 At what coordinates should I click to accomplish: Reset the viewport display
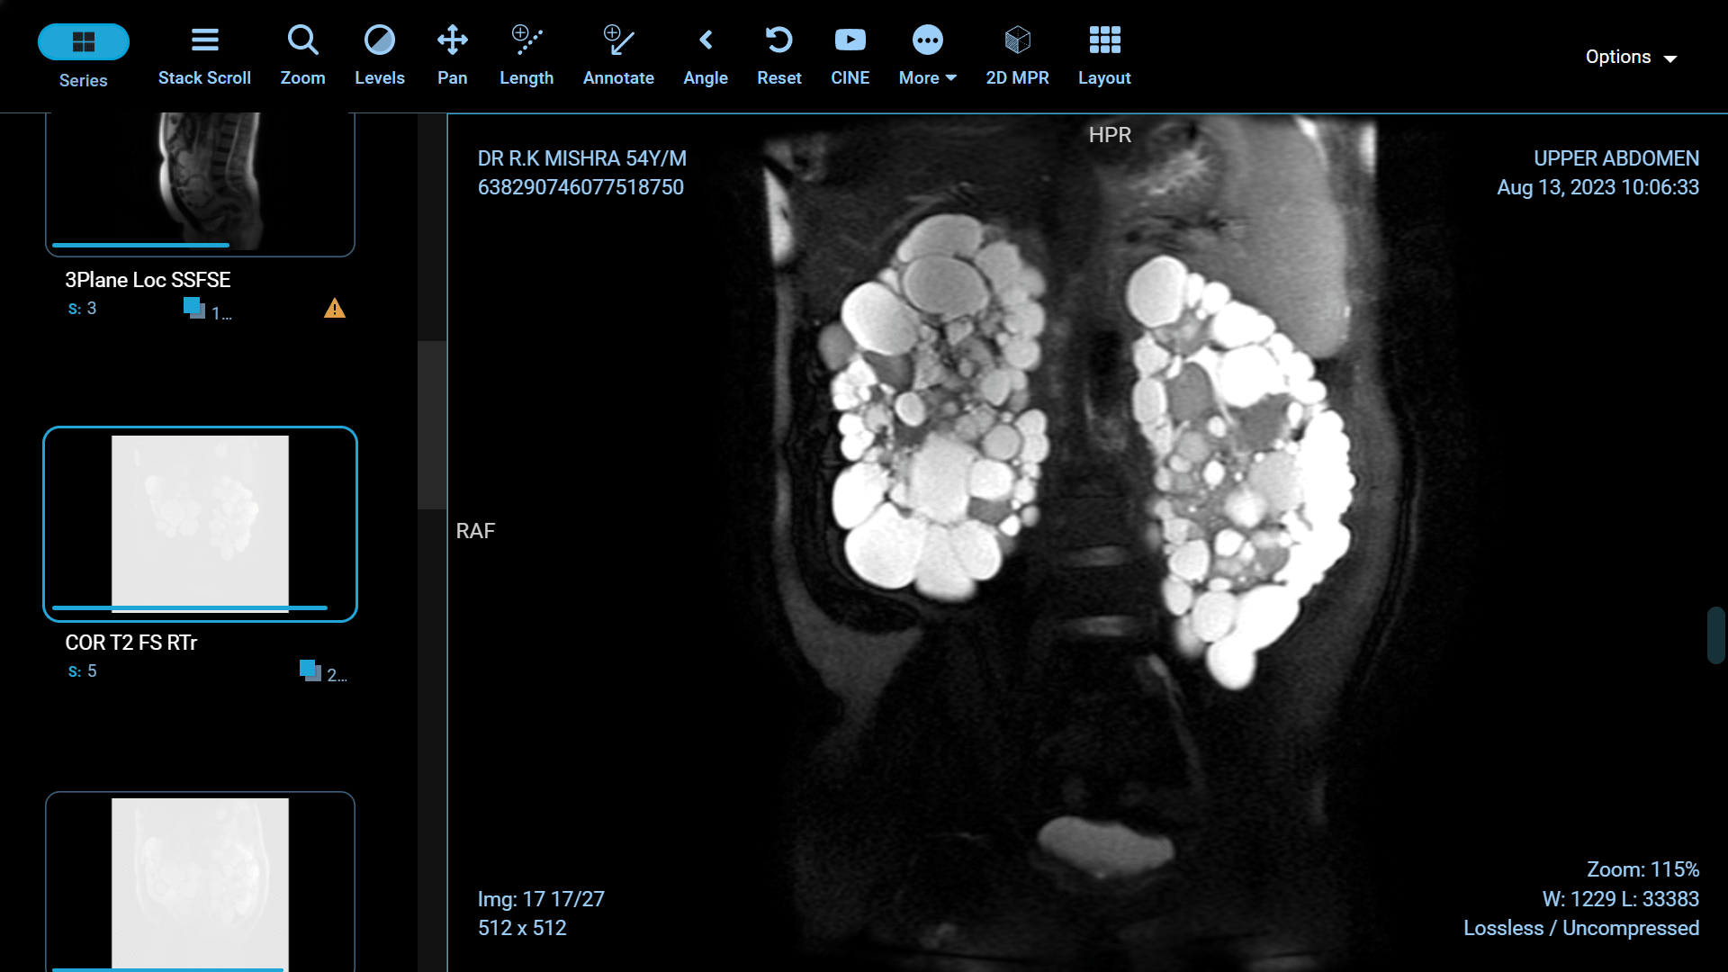(778, 54)
